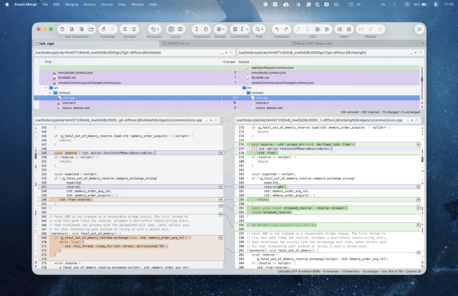Jump to the previous change
The image size is (458, 296).
pos(125,29)
